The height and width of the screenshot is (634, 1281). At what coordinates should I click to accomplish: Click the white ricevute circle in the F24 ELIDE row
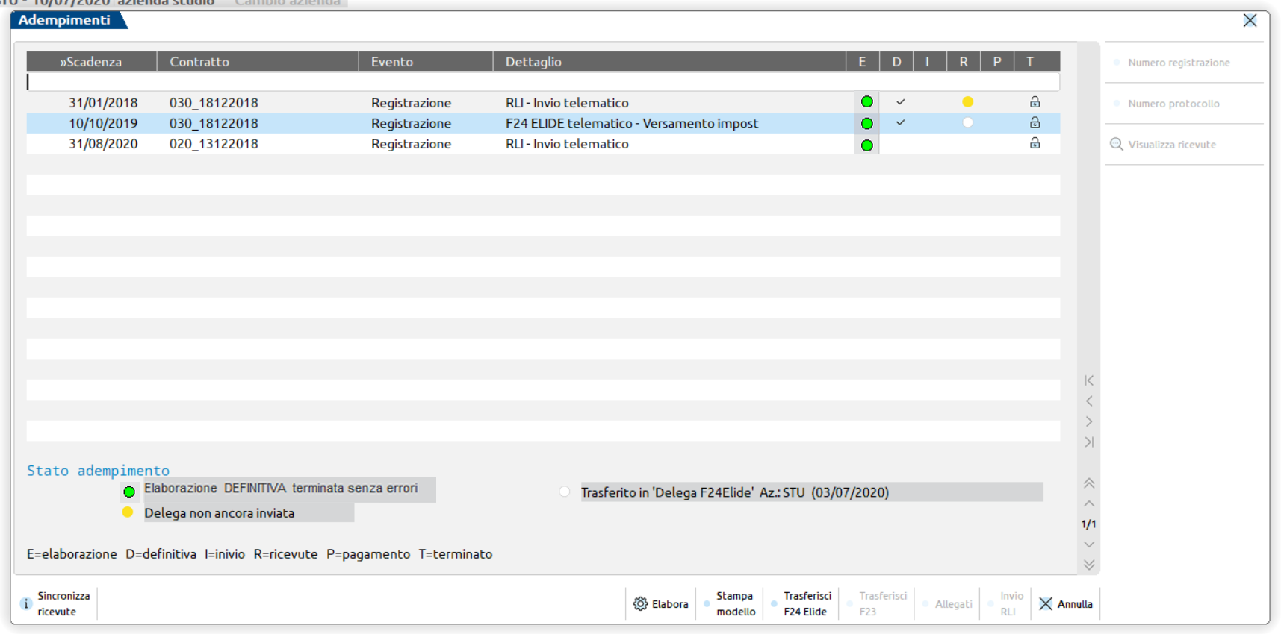(x=967, y=123)
